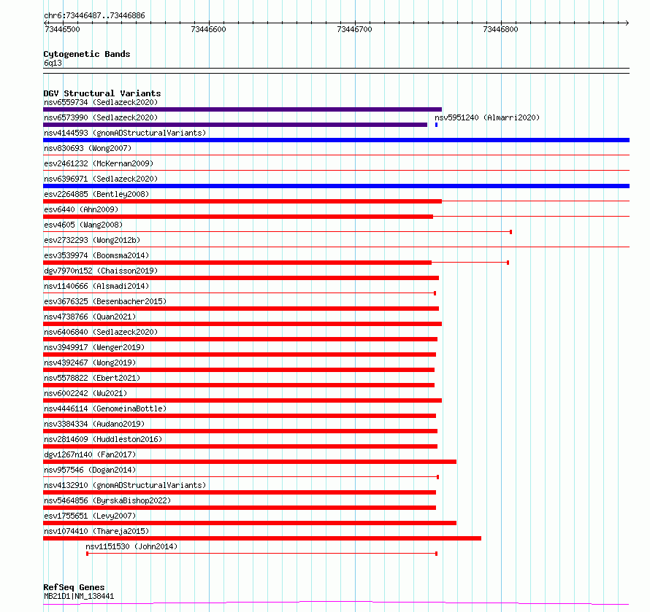Select the esv2264885 (Bentley2008) label
The height and width of the screenshot is (612, 650).
click(x=96, y=194)
